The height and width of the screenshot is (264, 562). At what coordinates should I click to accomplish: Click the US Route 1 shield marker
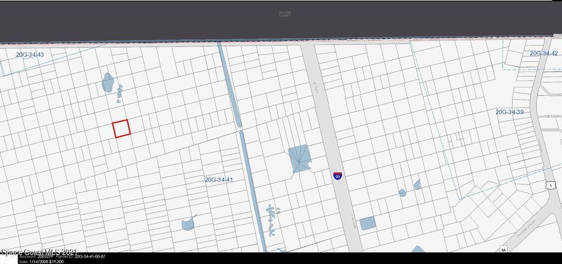549,187
